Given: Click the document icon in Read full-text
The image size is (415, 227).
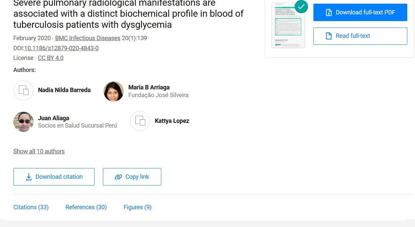Looking at the screenshot, I should [x=329, y=36].
